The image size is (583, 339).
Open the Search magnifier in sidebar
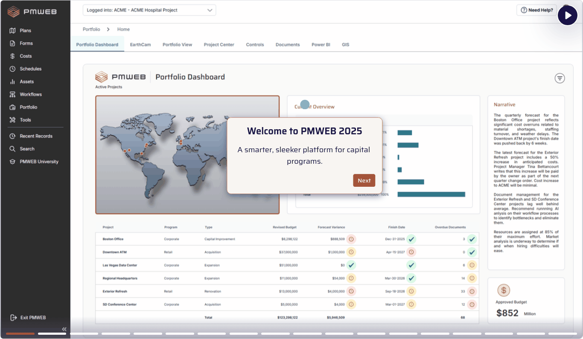click(x=12, y=149)
